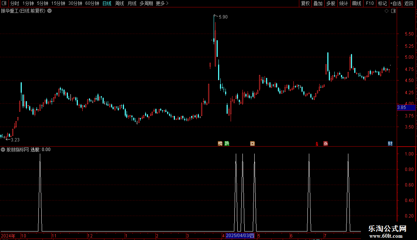Open the 画线 drawing tools
Screen dimensions: 417x240
[x=356, y=3]
